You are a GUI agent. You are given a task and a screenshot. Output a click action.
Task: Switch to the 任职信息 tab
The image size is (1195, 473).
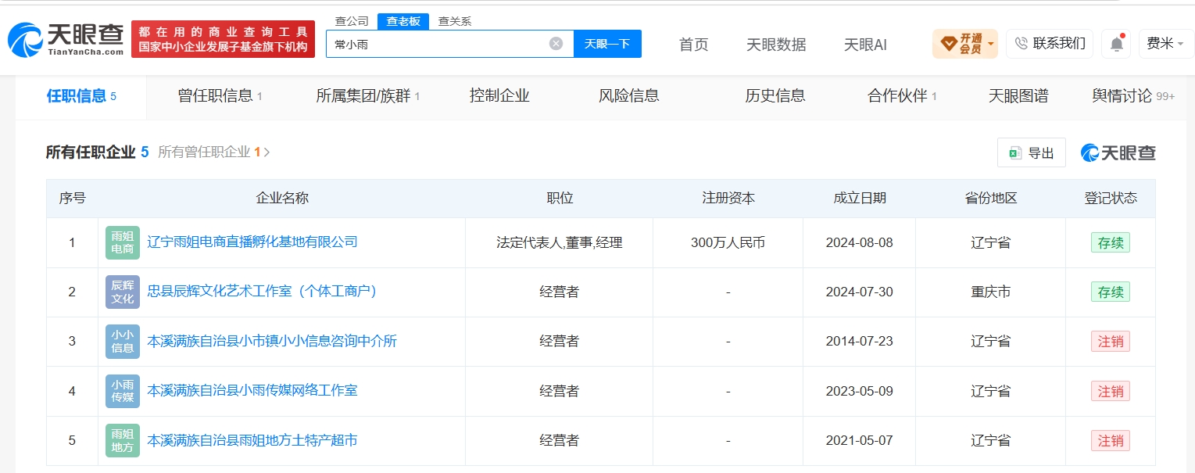tap(81, 96)
